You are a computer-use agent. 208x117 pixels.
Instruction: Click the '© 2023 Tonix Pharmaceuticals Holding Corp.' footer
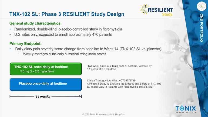coord(104,114)
